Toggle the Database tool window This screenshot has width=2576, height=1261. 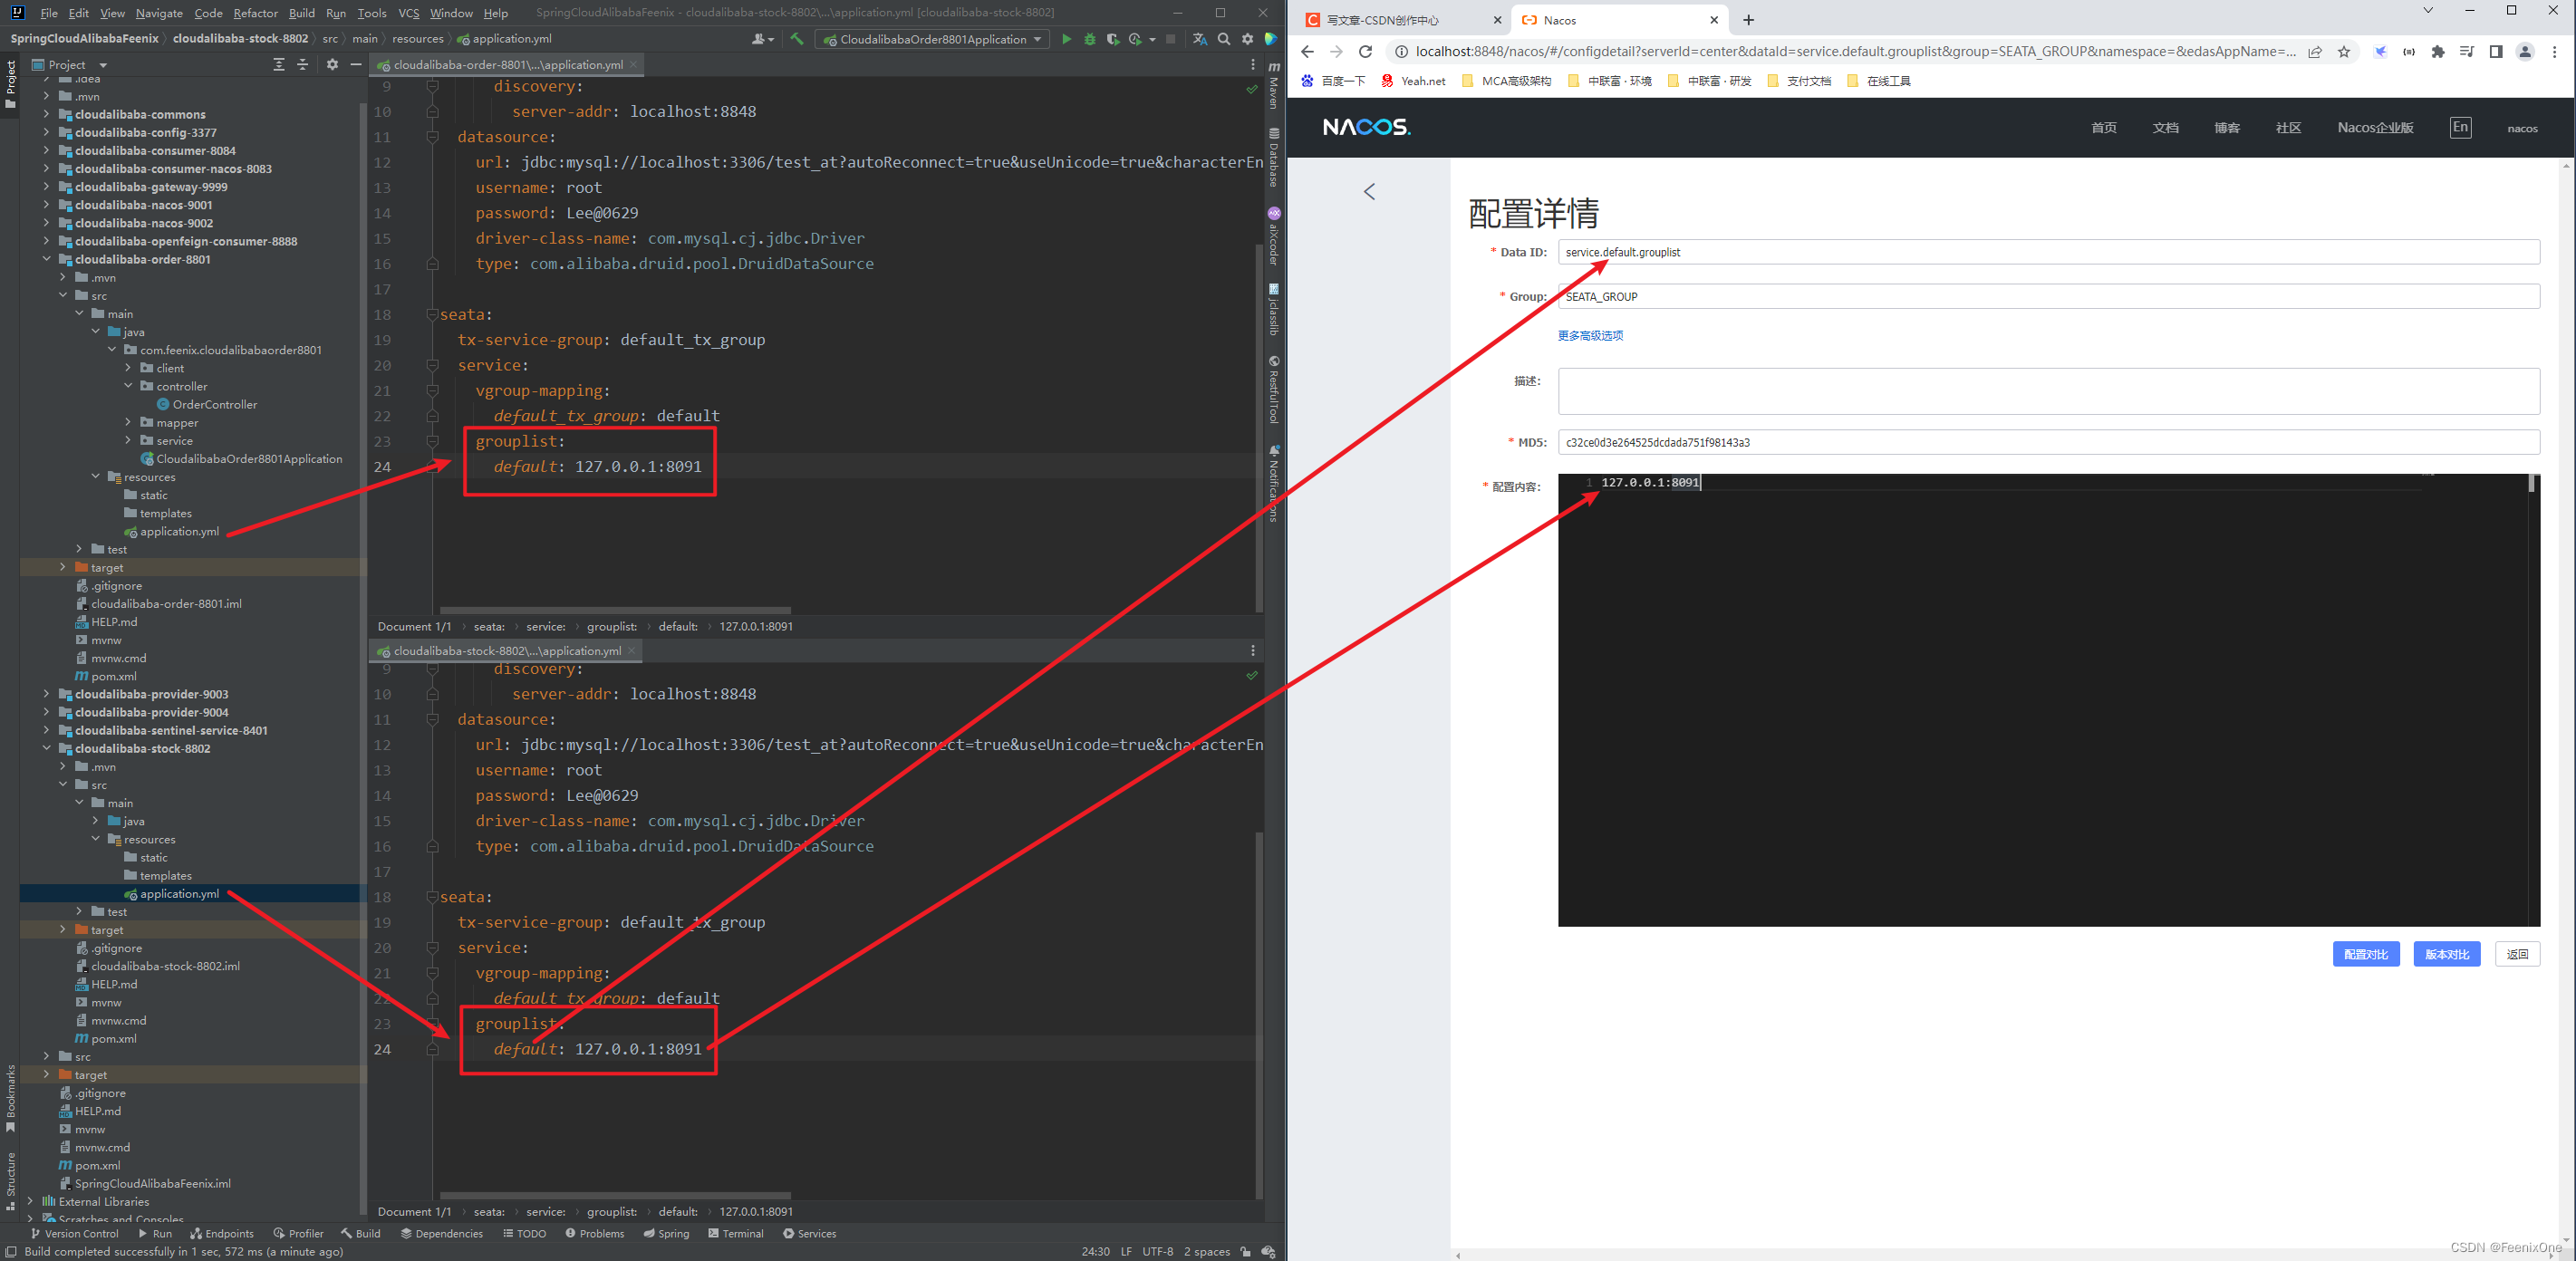click(x=1274, y=158)
